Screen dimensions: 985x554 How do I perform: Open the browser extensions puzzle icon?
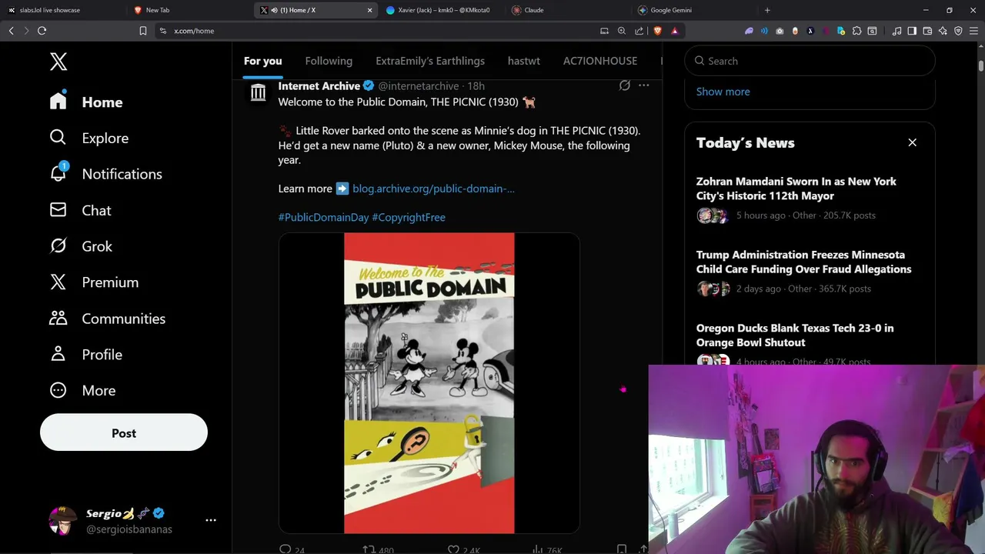856,31
